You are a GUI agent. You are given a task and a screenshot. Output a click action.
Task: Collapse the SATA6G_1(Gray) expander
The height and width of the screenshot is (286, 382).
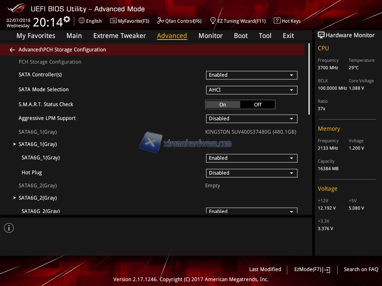15,144
